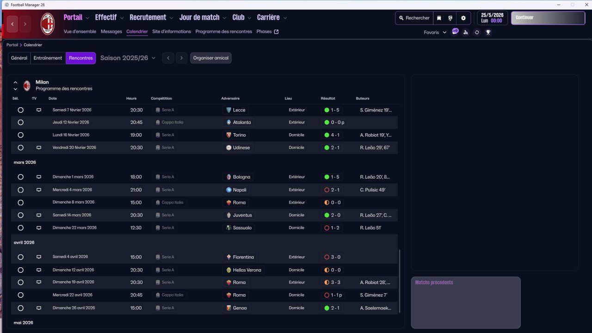Select the radio button for Torino match
Screen dimensions: 592x333
20,135
